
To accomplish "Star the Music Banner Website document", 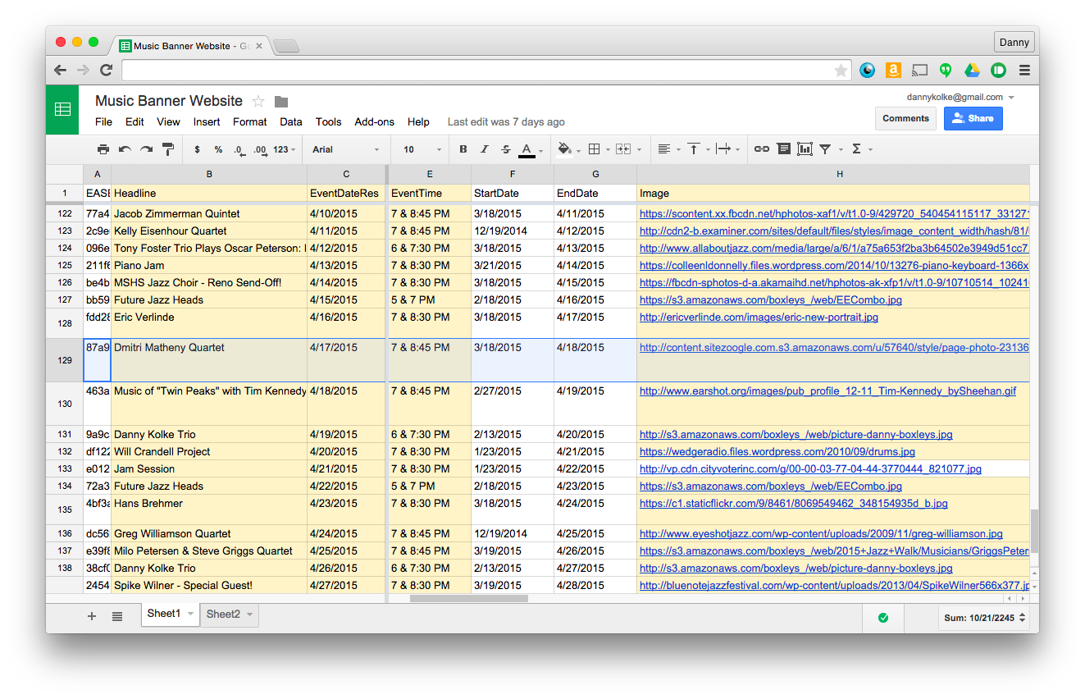I will [x=258, y=101].
